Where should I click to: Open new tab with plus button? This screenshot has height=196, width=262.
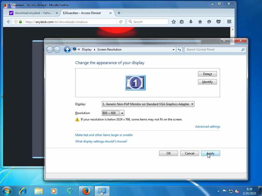119,13
